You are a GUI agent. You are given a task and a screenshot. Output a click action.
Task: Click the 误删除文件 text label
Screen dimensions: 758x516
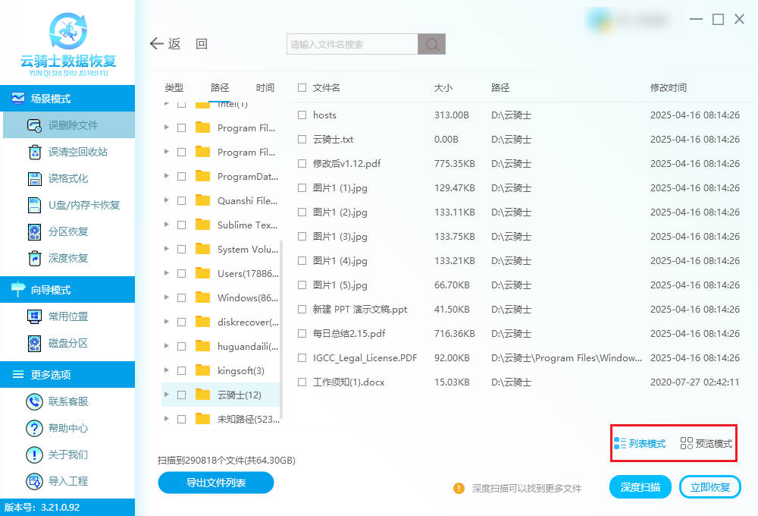point(73,125)
